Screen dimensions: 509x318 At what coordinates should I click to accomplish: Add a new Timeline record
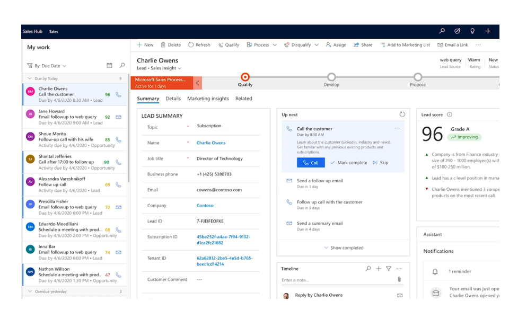click(379, 269)
